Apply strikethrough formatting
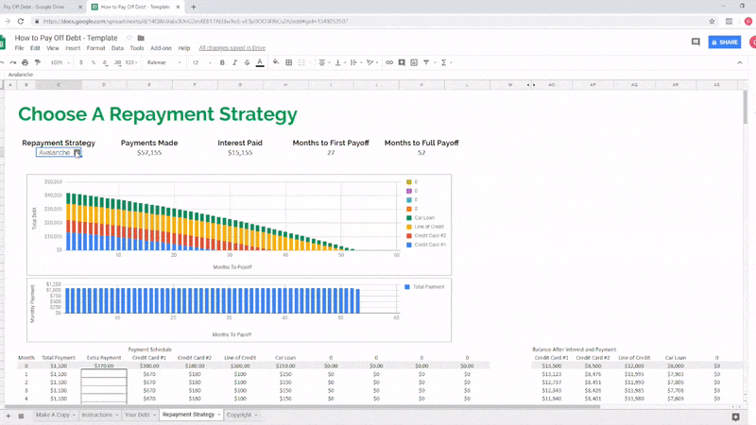The height and width of the screenshot is (425, 756). (x=247, y=62)
